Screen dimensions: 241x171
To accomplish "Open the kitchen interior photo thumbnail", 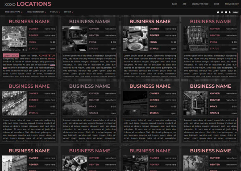I will (75, 38).
